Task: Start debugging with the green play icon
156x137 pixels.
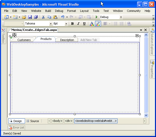Action: tap(97, 17)
